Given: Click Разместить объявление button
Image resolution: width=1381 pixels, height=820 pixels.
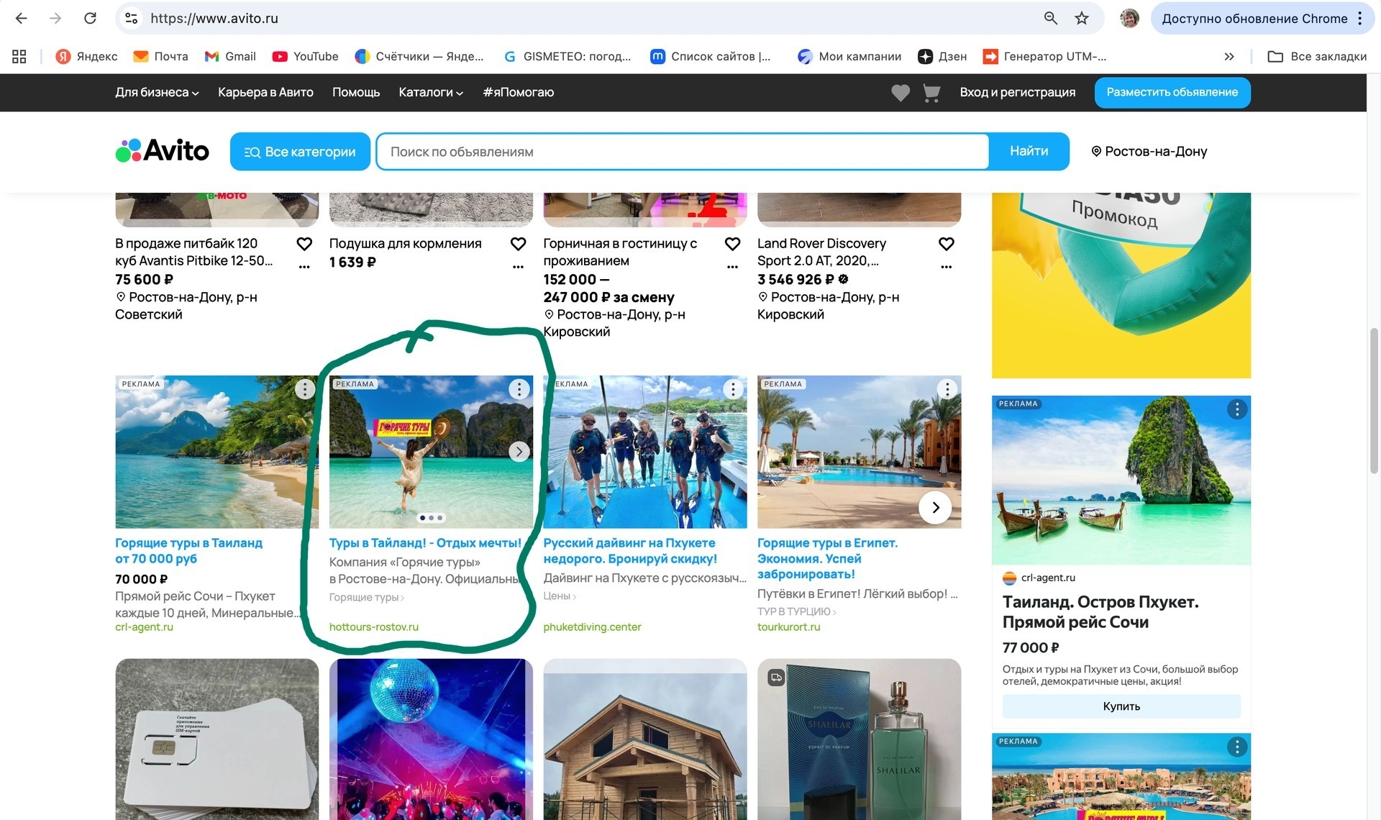Looking at the screenshot, I should pos(1172,93).
